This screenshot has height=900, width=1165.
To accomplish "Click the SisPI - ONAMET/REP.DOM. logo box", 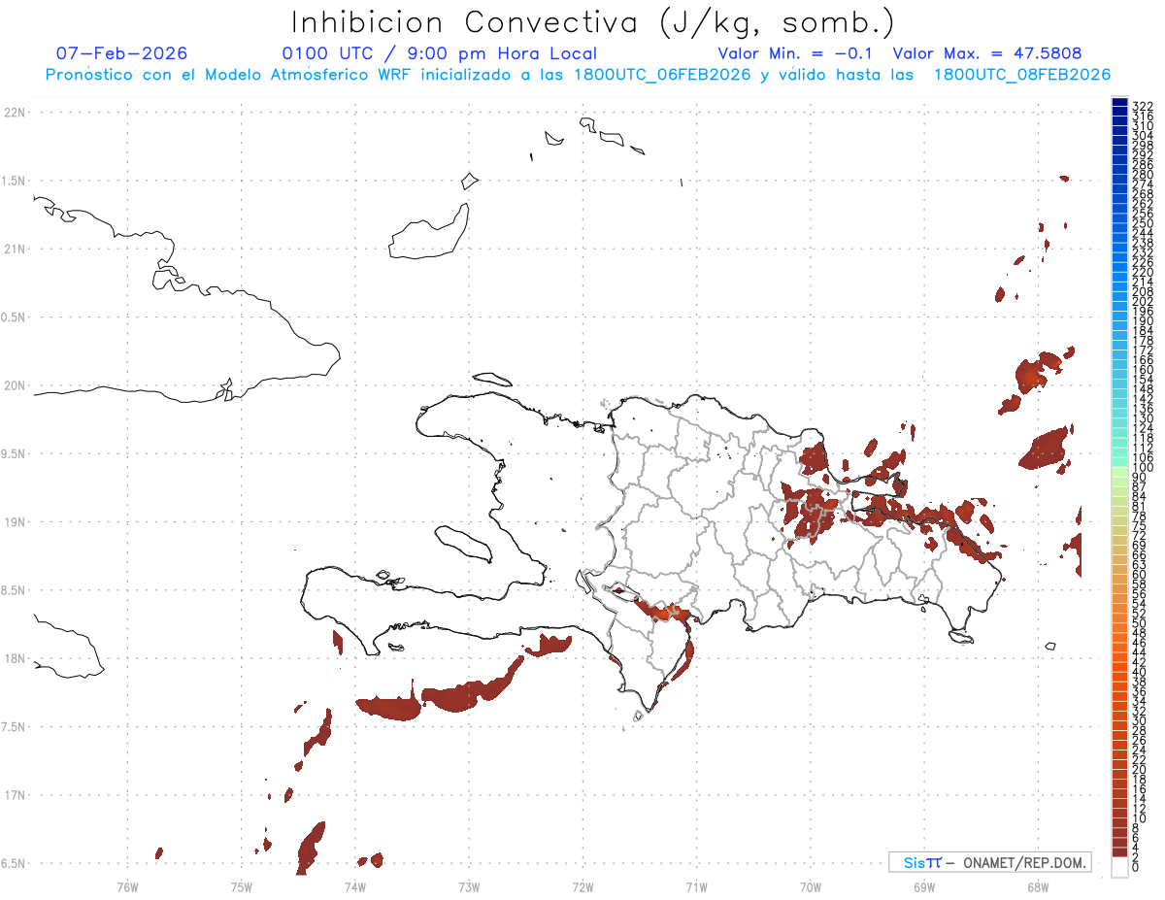I will (989, 862).
